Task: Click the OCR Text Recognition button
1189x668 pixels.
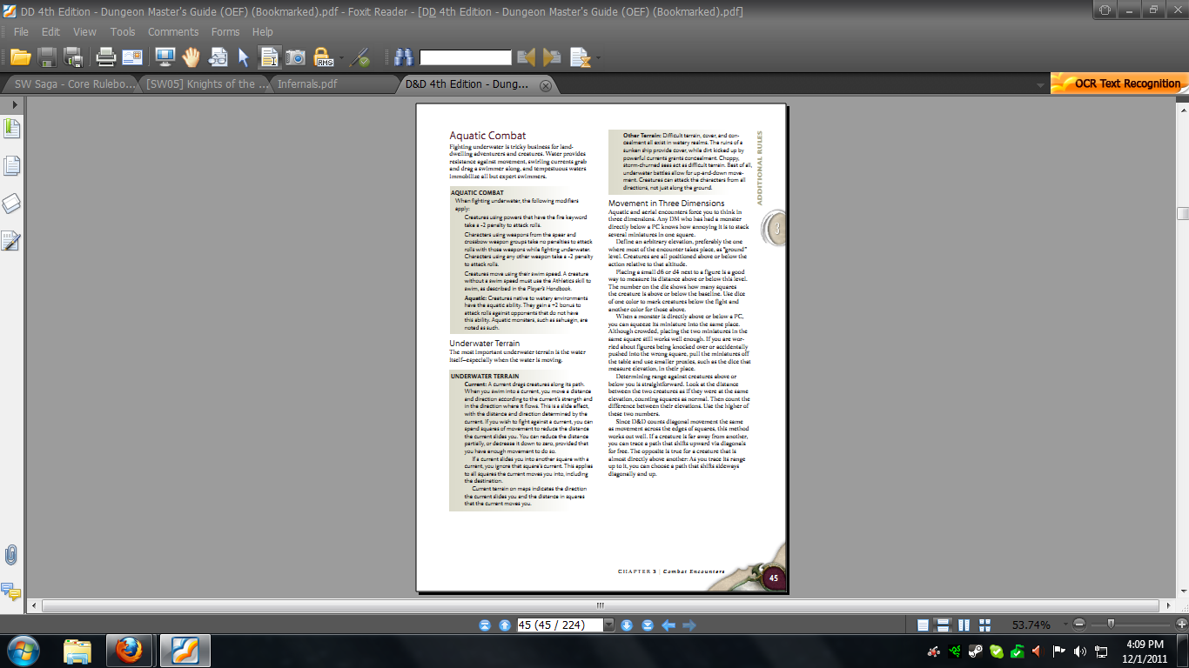Action: (1119, 83)
